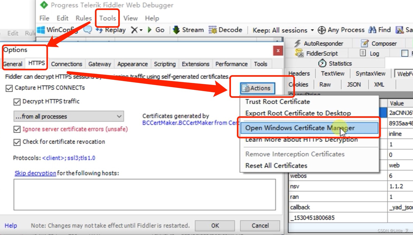Click into the skip hosts text box
This screenshot has height=235, width=413.
point(145,195)
